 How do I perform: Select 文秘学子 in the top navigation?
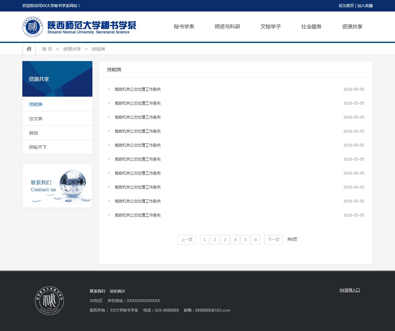pos(270,27)
